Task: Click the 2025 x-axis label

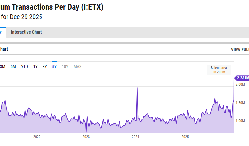Action: [185, 137]
